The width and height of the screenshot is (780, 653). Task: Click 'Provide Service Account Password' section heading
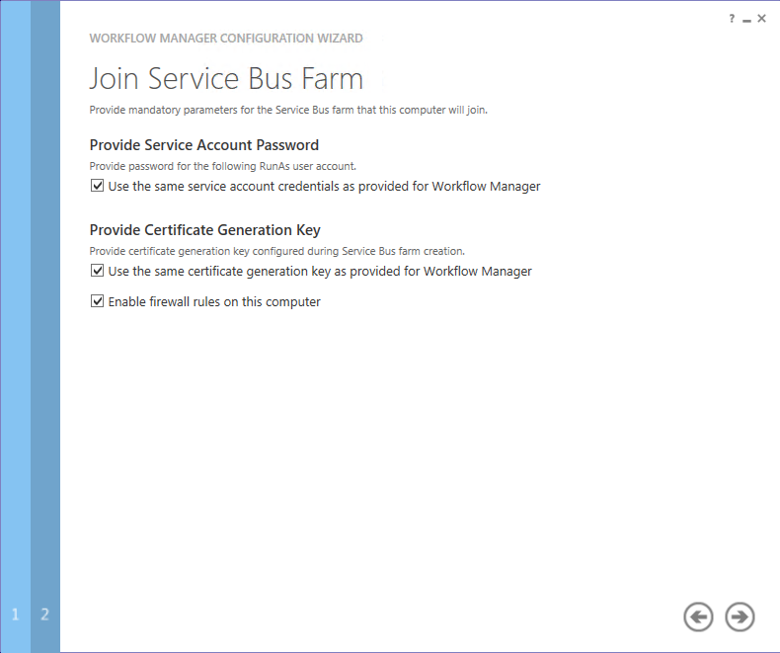204,145
